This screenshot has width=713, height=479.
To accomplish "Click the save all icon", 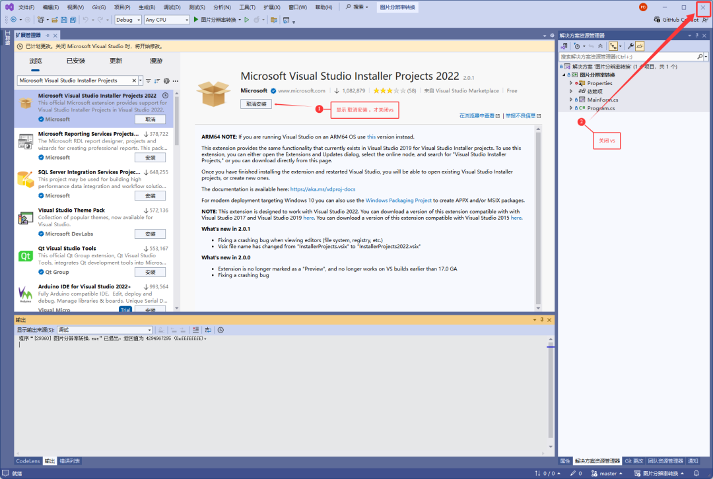I will coord(73,20).
